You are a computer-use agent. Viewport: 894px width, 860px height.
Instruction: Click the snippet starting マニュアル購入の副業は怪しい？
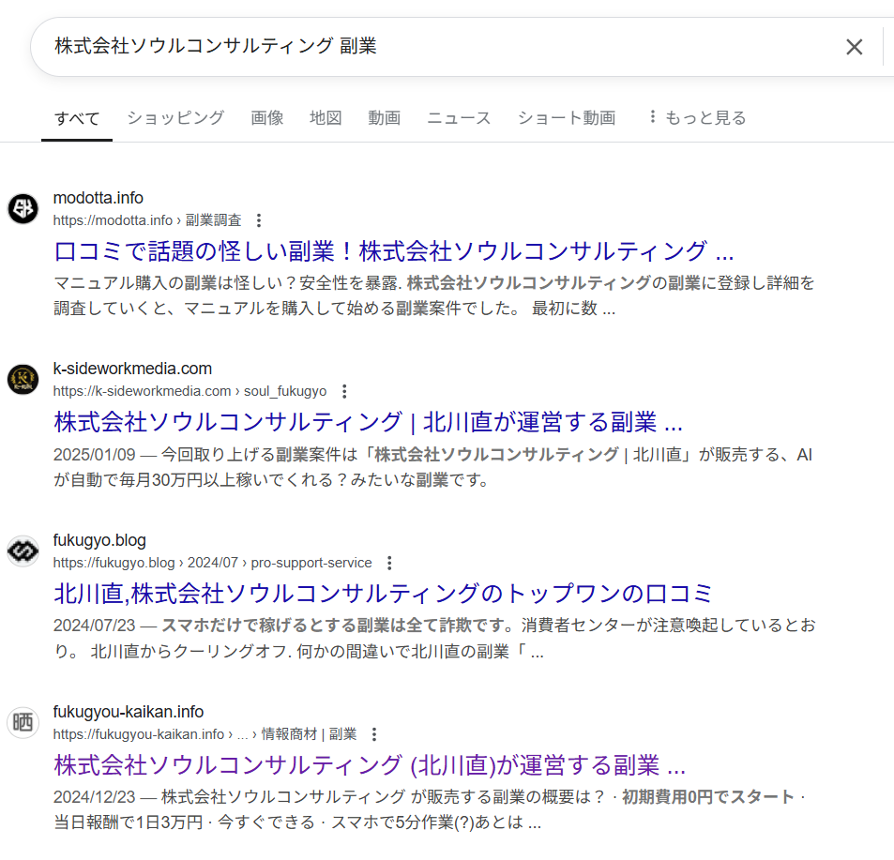point(434,295)
